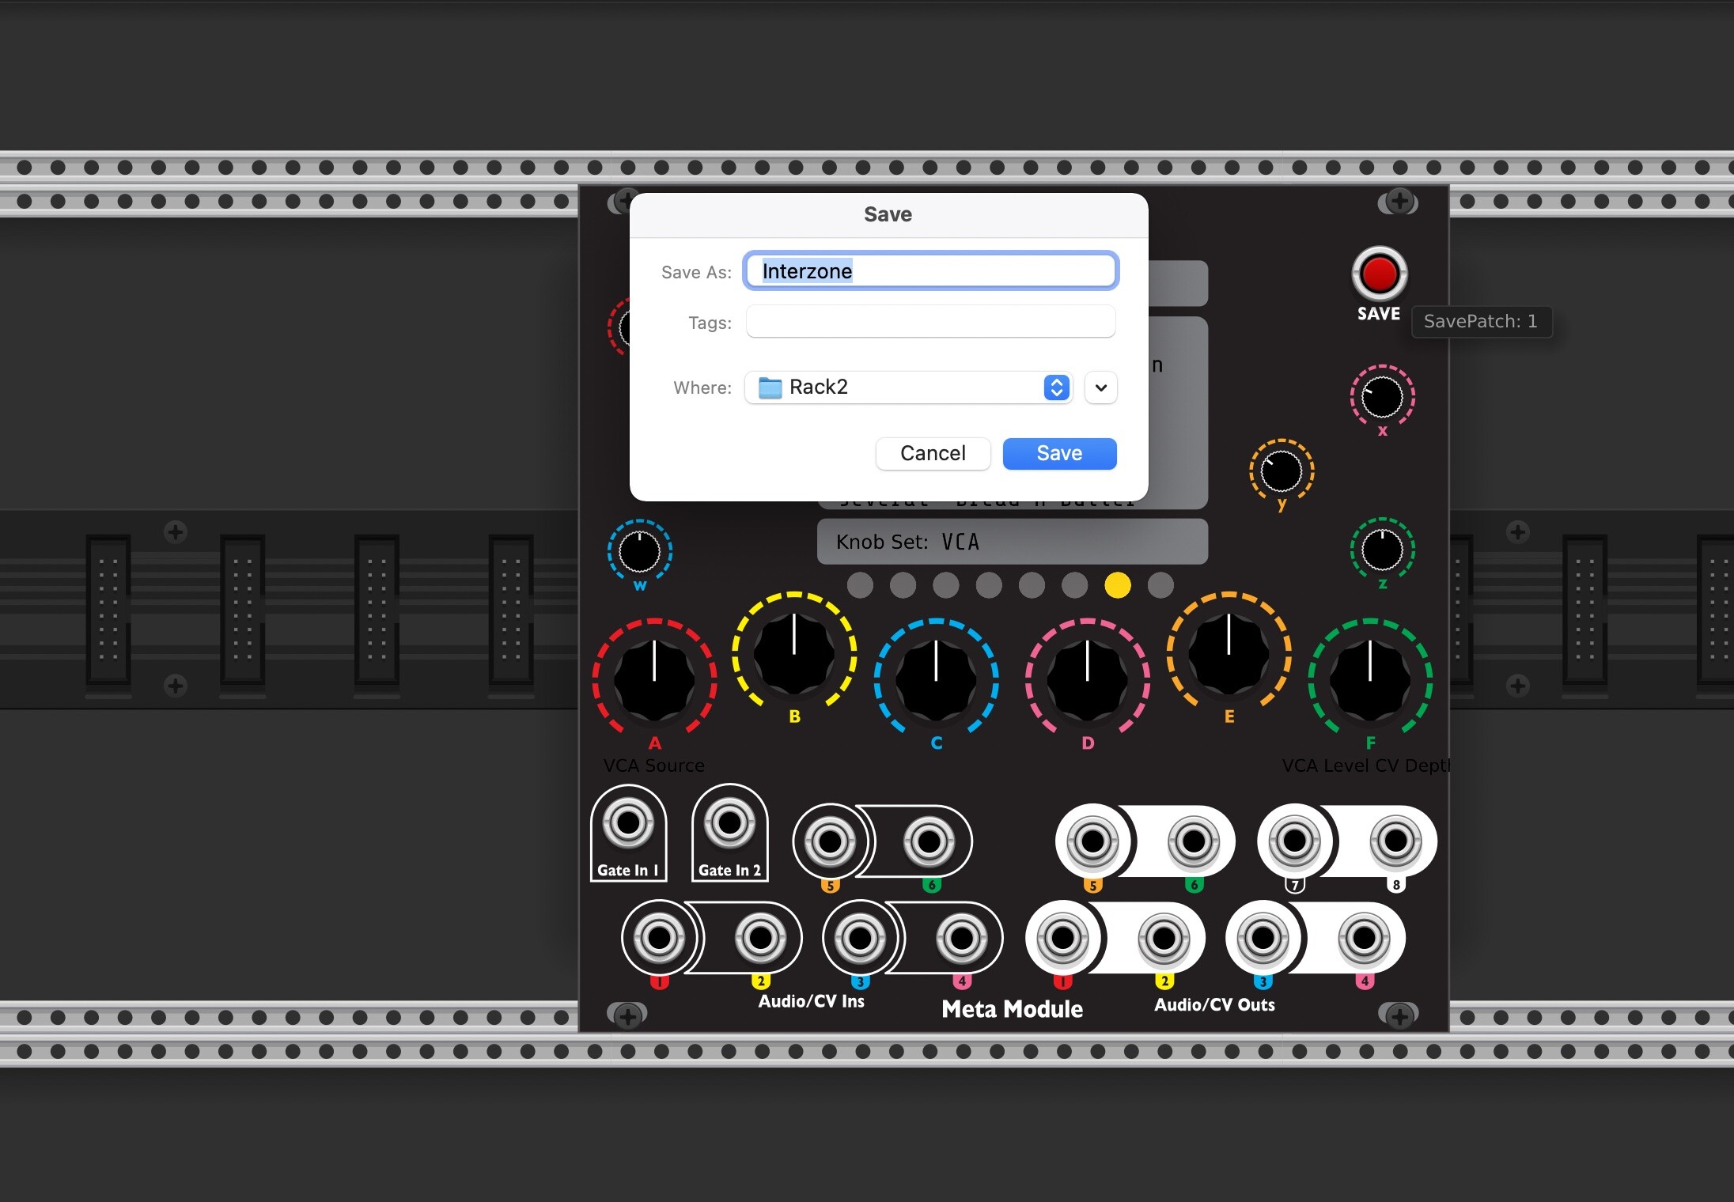Select the first knob set dot
The width and height of the screenshot is (1734, 1202).
[x=860, y=585]
